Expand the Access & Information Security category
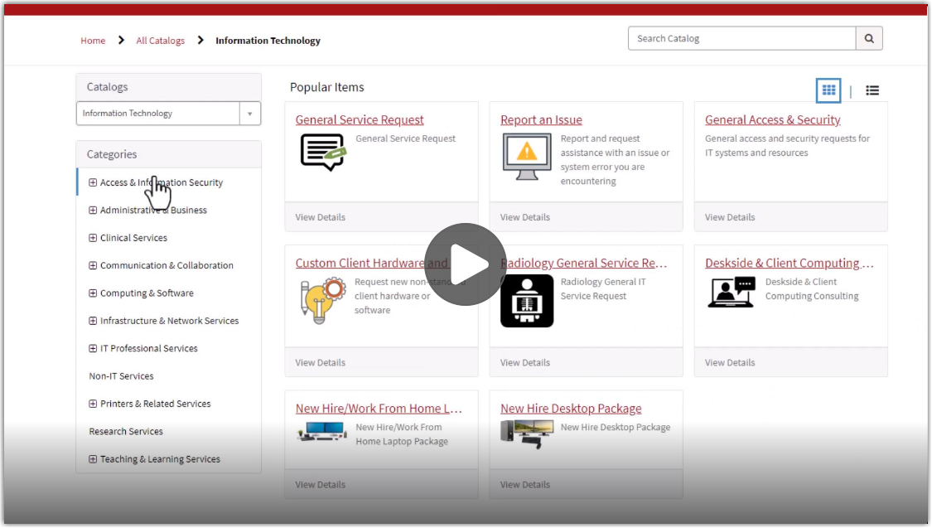Image resolution: width=932 pixels, height=528 pixels. (92, 182)
